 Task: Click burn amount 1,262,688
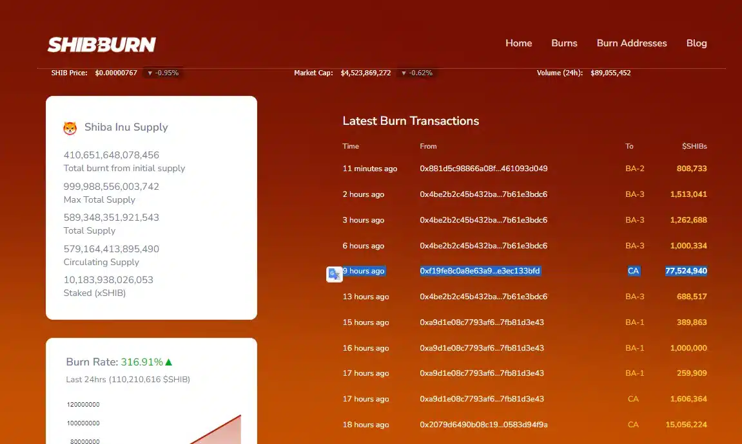coord(688,220)
